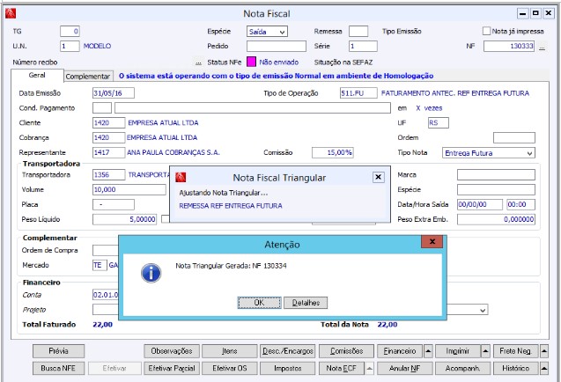Click the Mercado field showing TE
Image resolution: width=561 pixels, height=382 pixels.
tap(100, 265)
